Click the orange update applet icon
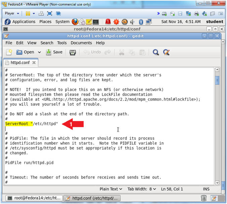The width and height of the screenshot is (227, 204). (125, 22)
